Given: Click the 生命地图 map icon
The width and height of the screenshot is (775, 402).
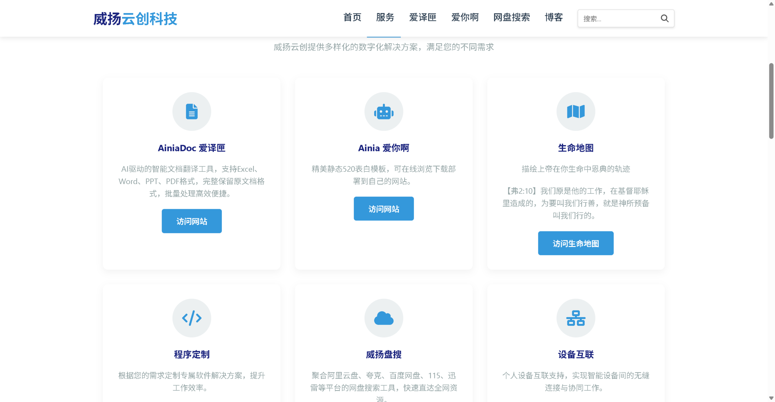Looking at the screenshot, I should [x=575, y=112].
